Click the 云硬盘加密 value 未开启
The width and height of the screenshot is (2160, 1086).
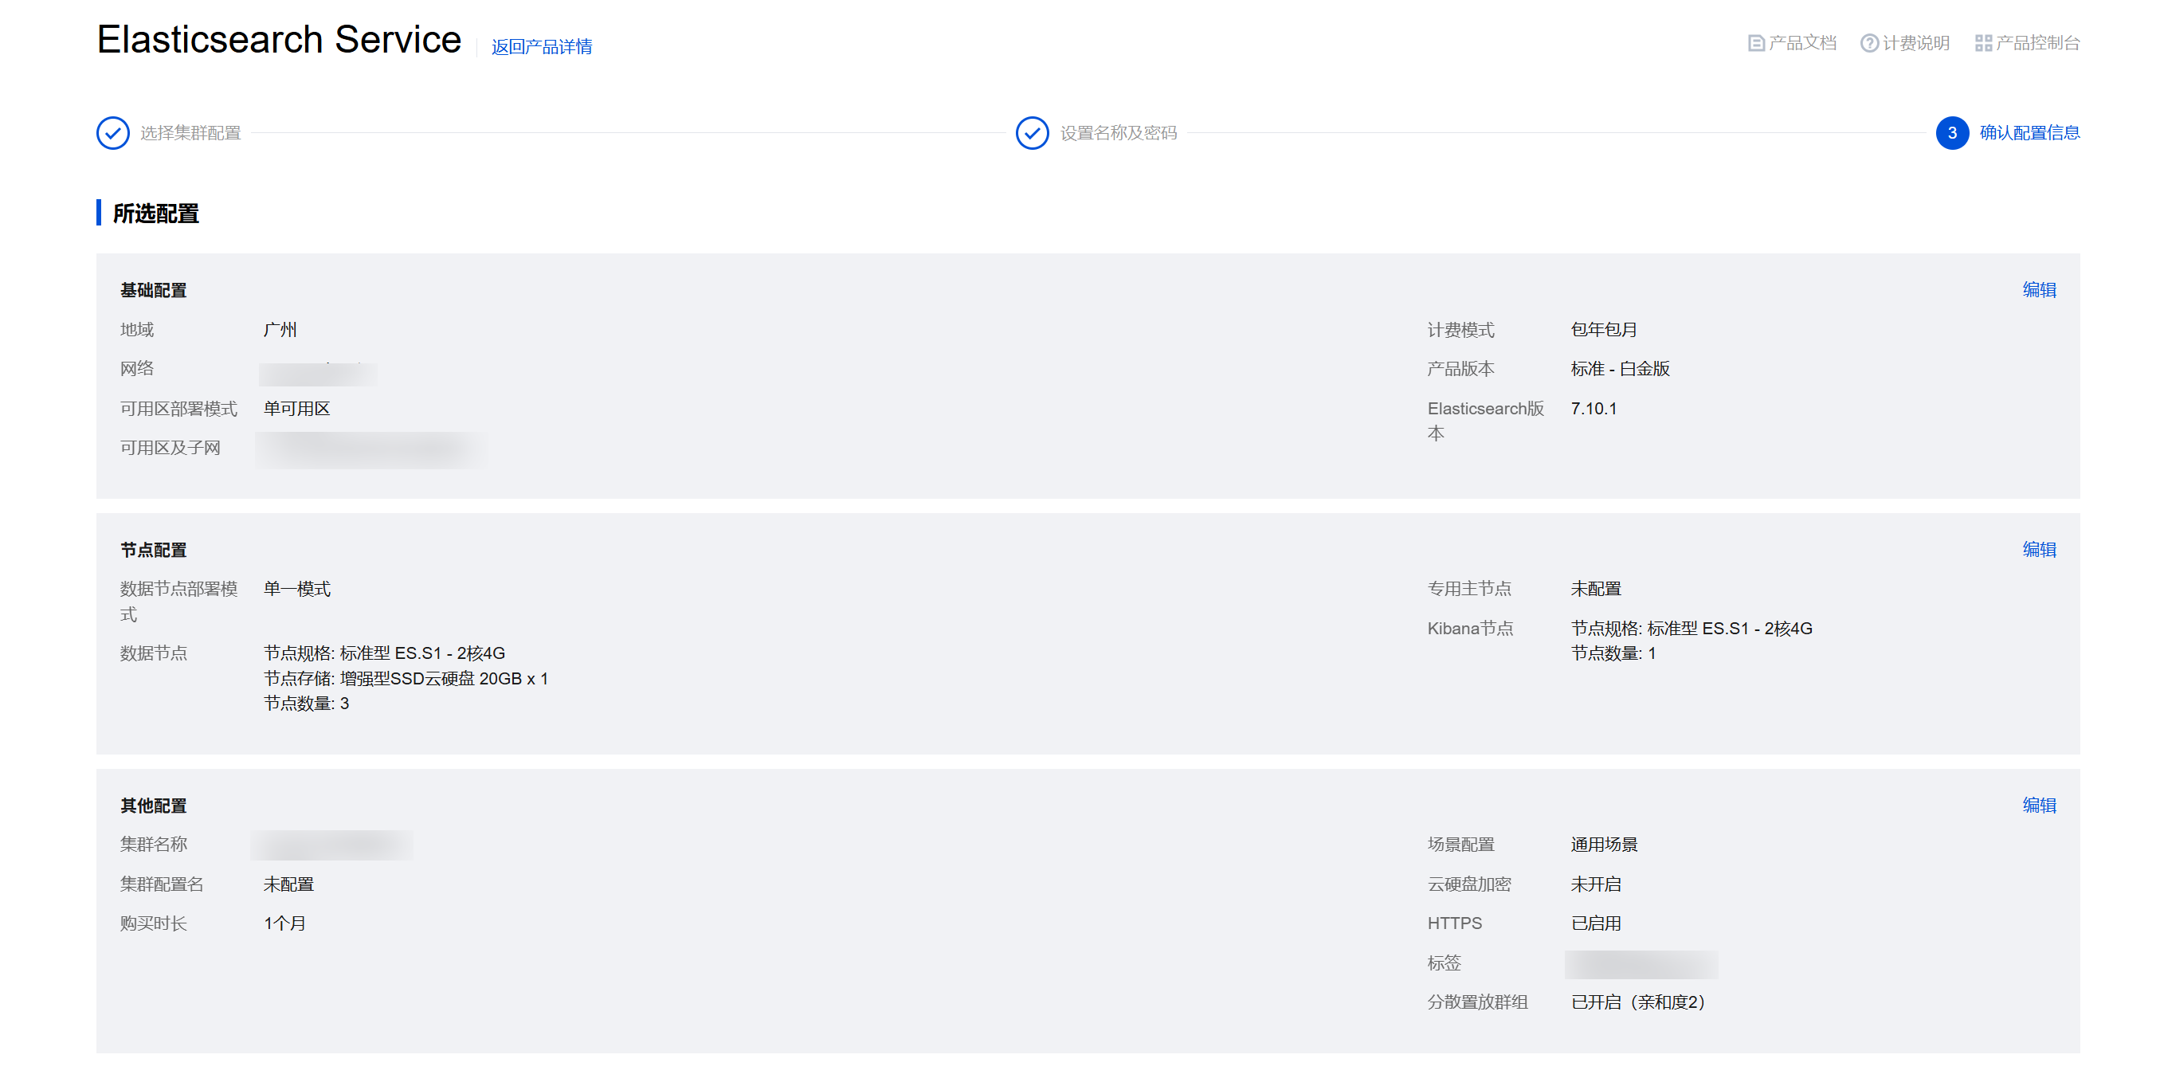point(1596,884)
